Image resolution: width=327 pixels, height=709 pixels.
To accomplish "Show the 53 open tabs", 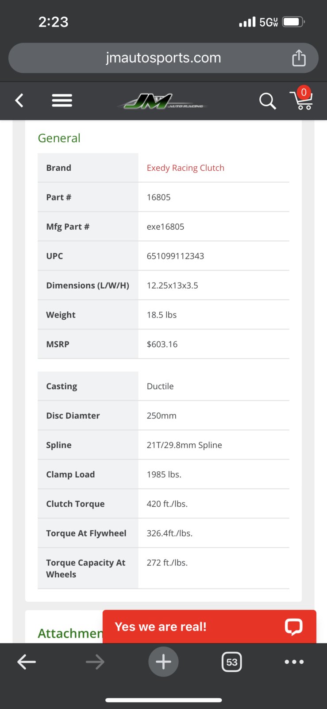I will (231, 662).
